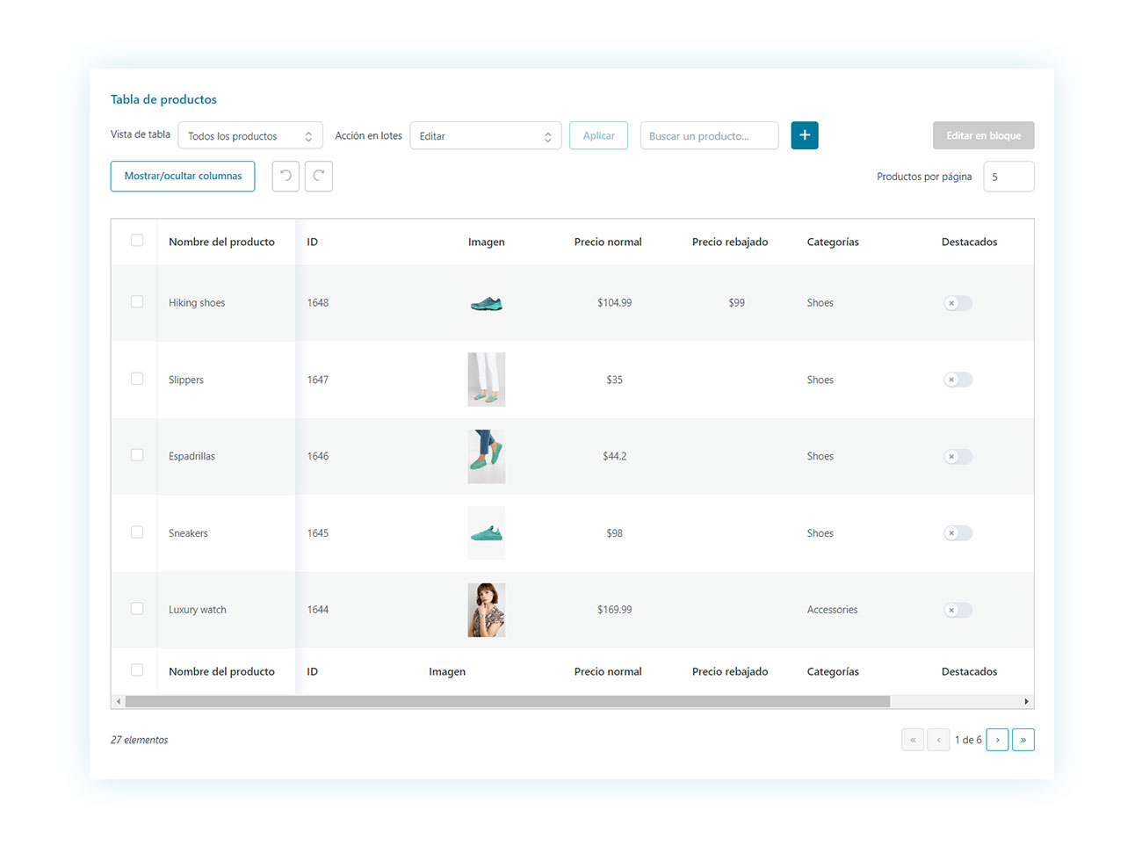This screenshot has height=854, width=1142.
Task: Tick the select-all checkbox in table header
Action: [x=137, y=241]
